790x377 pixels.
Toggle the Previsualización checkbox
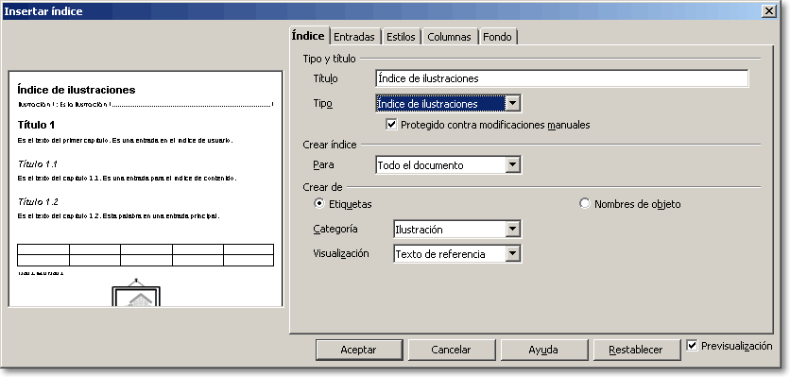[x=693, y=346]
